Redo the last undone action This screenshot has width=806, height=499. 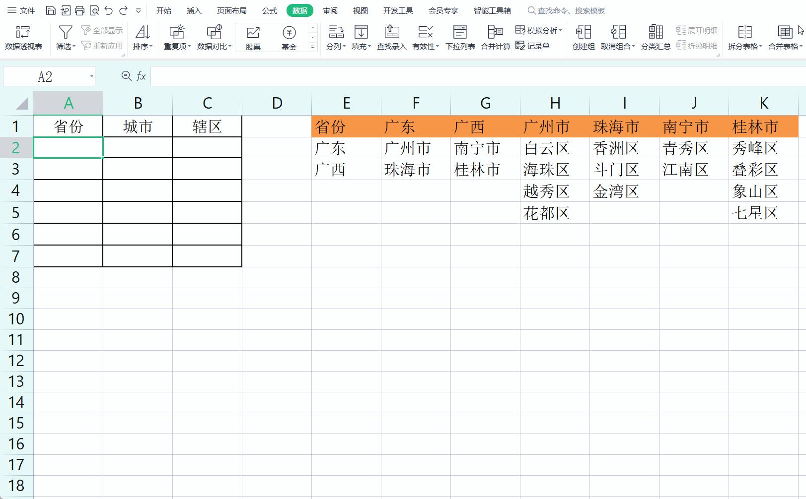124,10
